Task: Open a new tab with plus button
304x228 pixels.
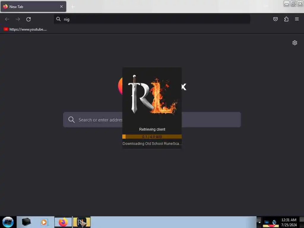Action: pos(73,7)
